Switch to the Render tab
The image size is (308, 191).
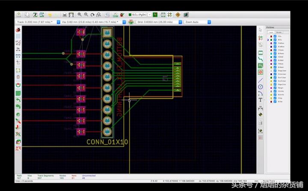pyautogui.click(x=278, y=32)
